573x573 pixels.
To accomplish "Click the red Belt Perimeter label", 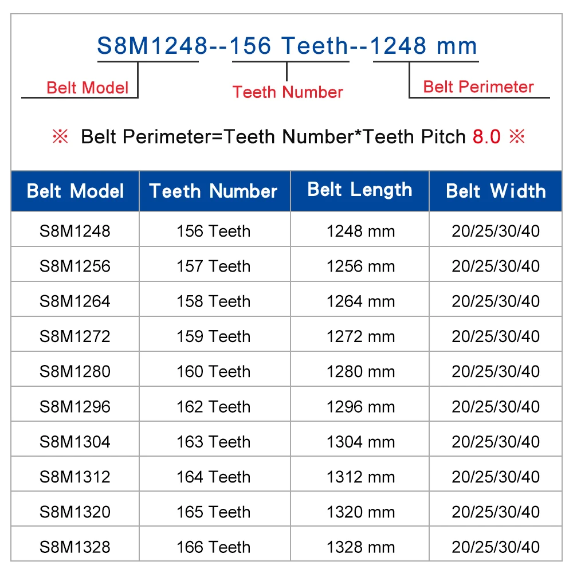I will pyautogui.click(x=478, y=87).
